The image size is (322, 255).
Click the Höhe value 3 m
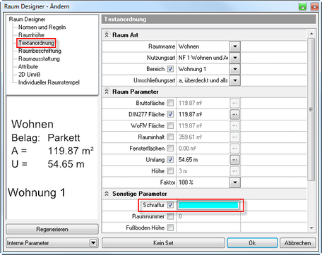tap(183, 171)
